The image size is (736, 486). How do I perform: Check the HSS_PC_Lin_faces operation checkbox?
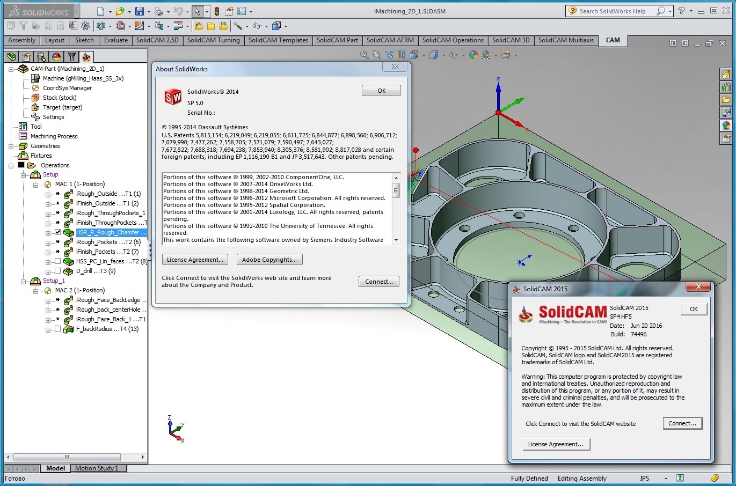point(57,261)
